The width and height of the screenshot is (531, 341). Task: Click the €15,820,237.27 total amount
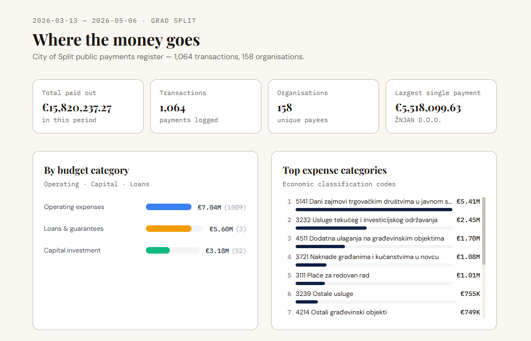pos(77,108)
